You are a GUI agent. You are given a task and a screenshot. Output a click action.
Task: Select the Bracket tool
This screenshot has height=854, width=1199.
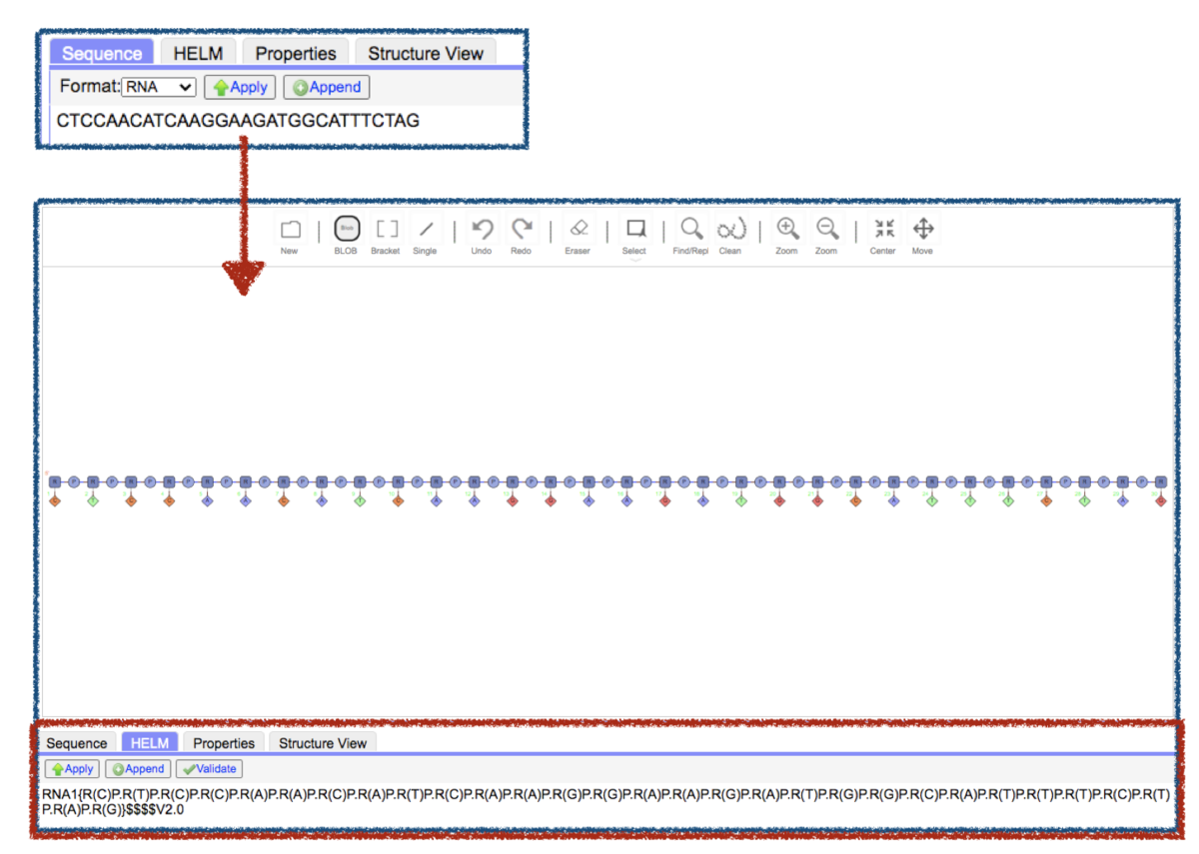pos(386,230)
